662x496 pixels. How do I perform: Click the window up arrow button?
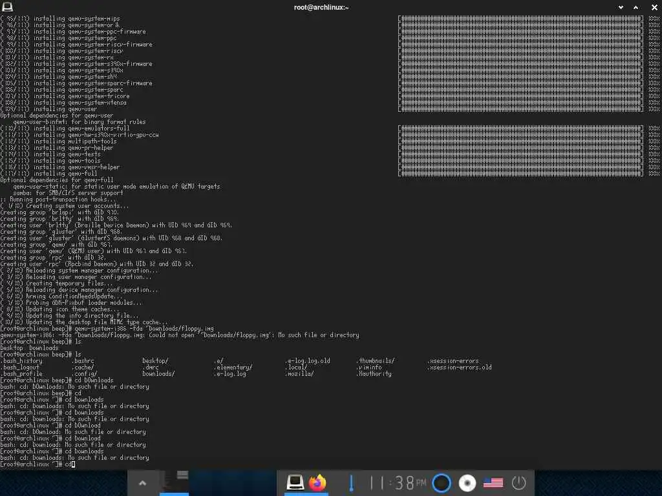[636, 7]
